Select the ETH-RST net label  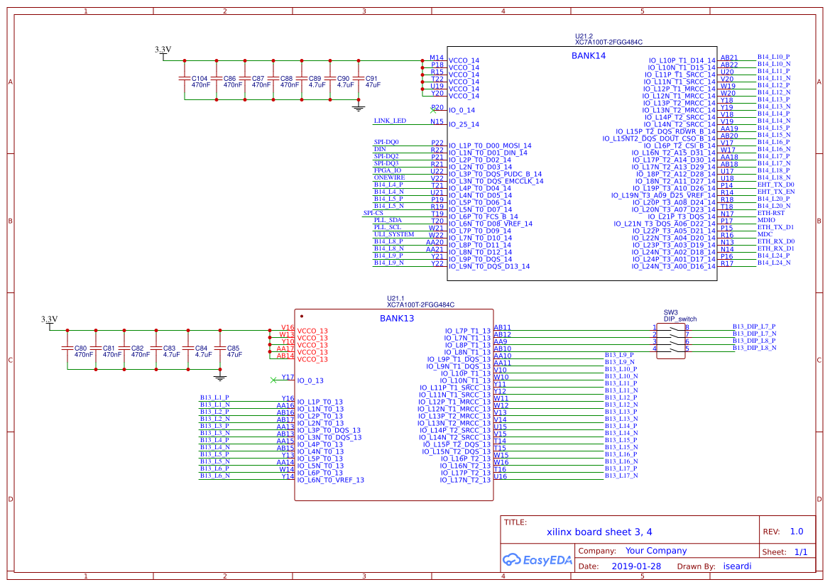click(771, 213)
